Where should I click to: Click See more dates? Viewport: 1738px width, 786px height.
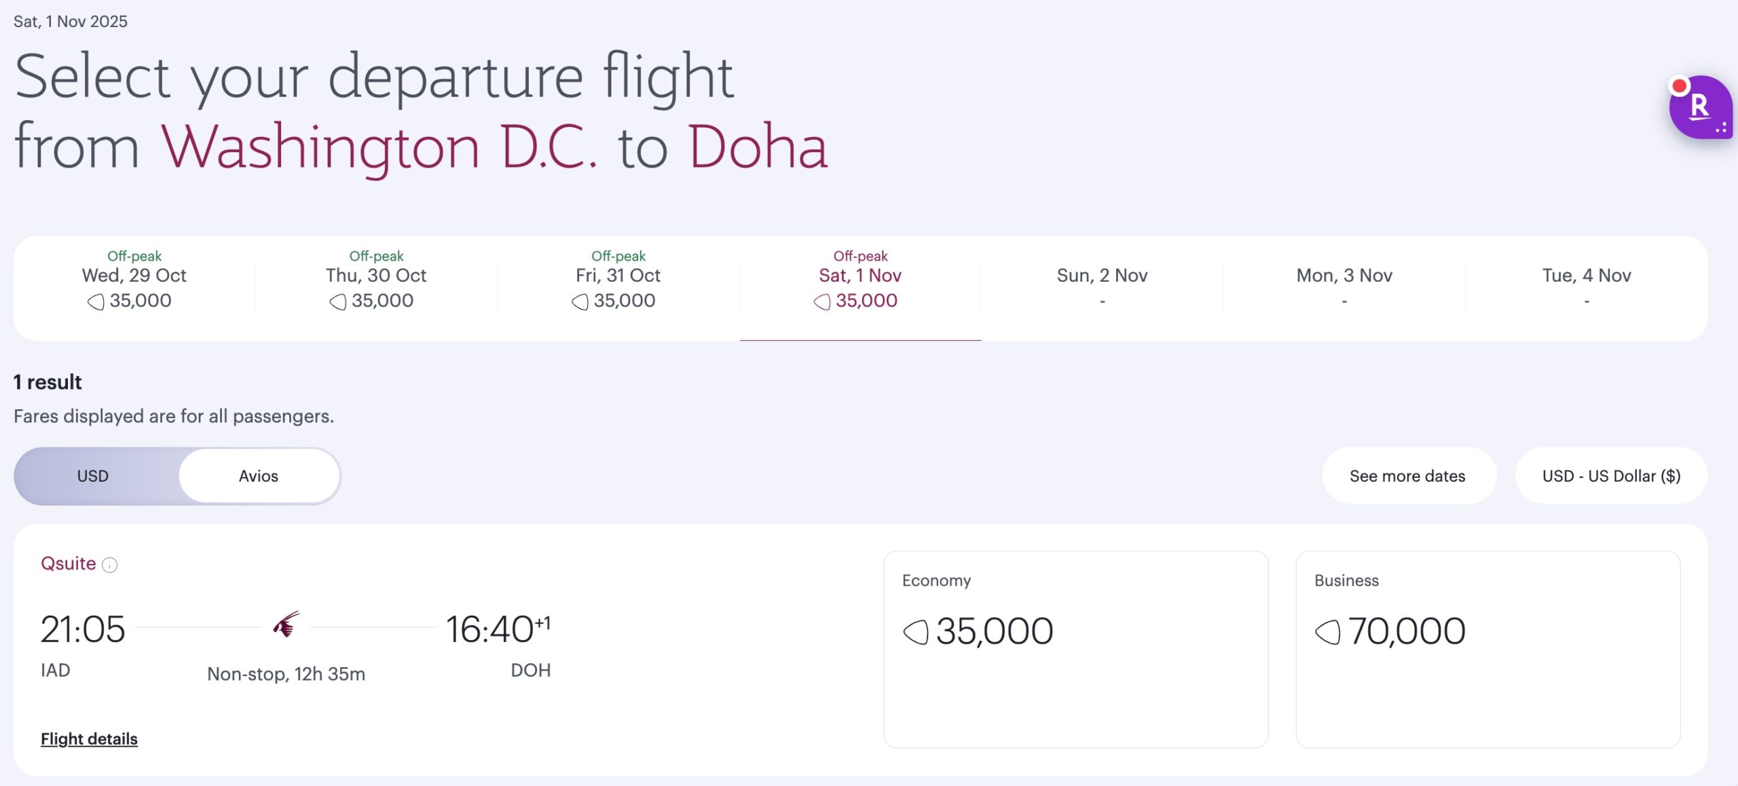[x=1408, y=476]
